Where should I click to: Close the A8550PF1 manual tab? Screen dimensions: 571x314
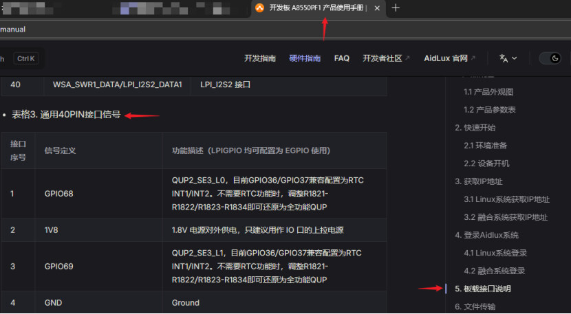pos(376,8)
